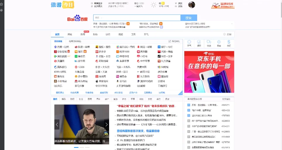Click the Zelensky news carousel image
282x150 pixels.
[x=82, y=124]
